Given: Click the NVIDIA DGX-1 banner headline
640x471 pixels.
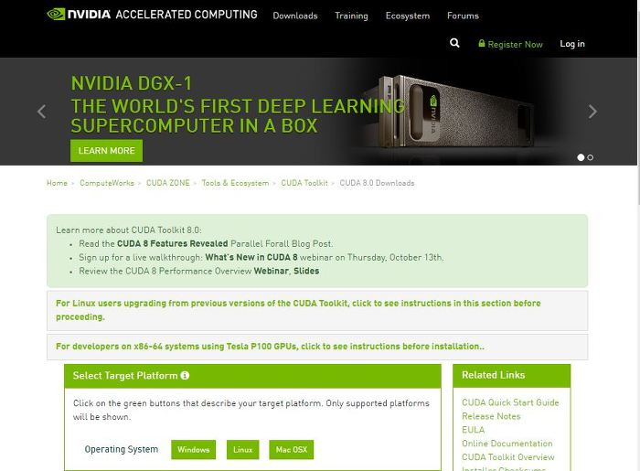Looking at the screenshot, I should tap(132, 83).
